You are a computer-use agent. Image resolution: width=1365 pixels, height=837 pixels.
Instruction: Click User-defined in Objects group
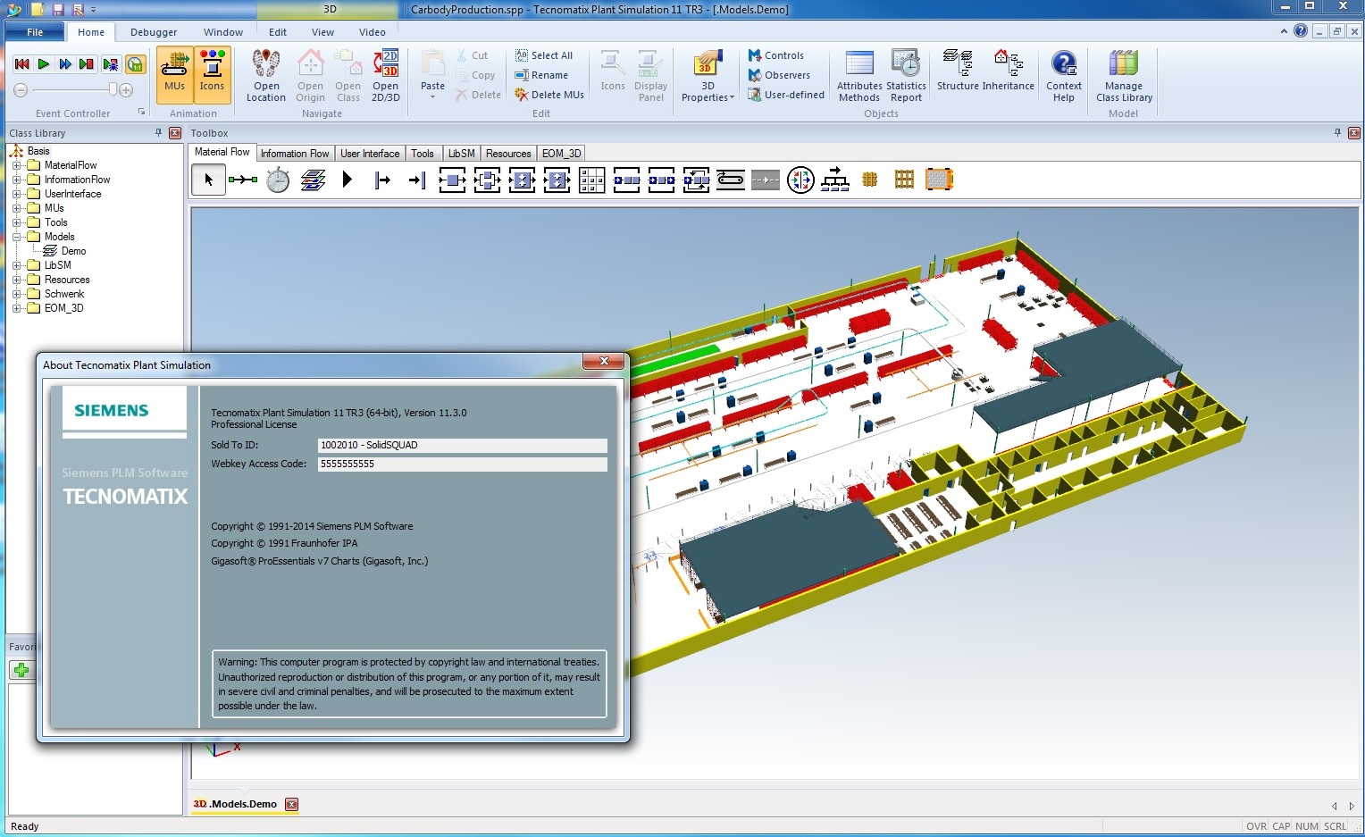coord(786,95)
